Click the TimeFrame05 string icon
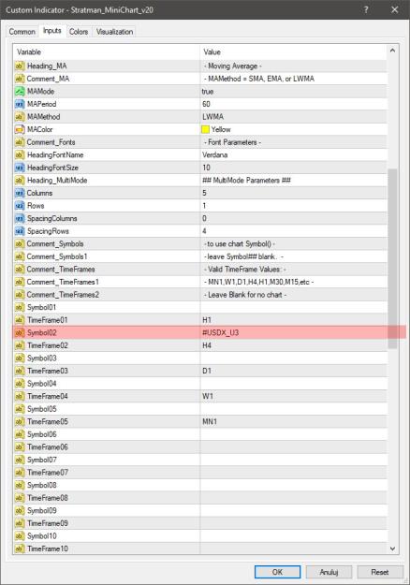Viewport: 410px width, 585px height. 20,421
